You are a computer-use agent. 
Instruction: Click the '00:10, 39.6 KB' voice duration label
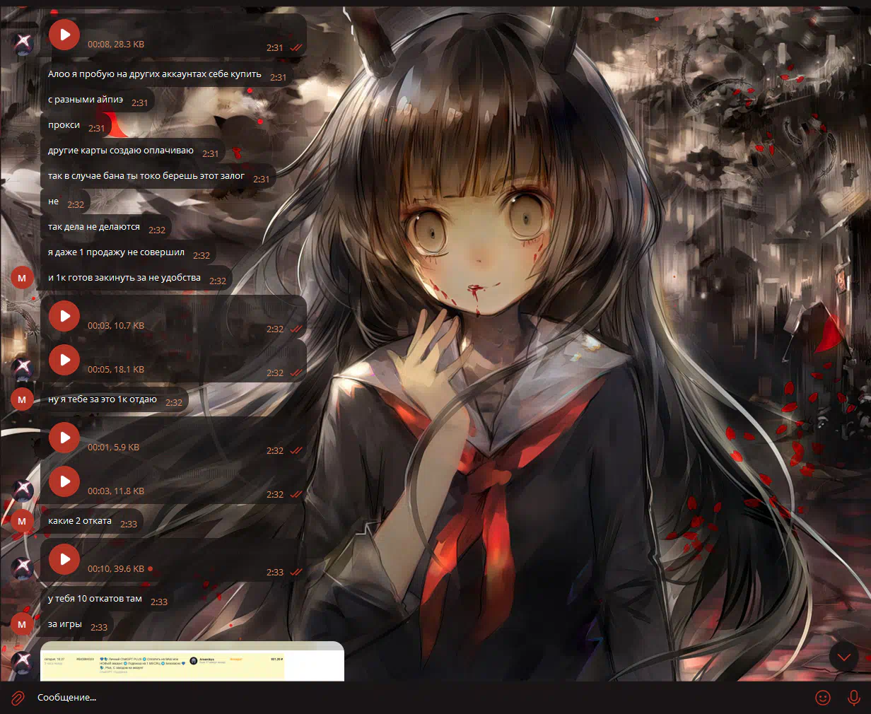[x=116, y=568]
